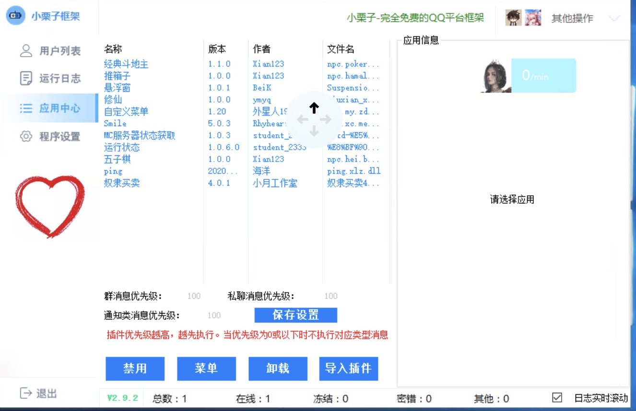Click the red heart image in sidebar
Image resolution: width=636 pixels, height=411 pixels.
click(x=49, y=206)
